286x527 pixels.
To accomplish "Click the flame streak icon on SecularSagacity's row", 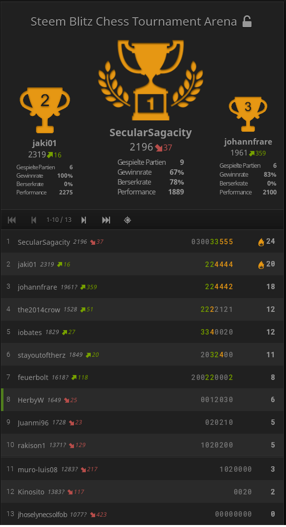I will [x=261, y=242].
